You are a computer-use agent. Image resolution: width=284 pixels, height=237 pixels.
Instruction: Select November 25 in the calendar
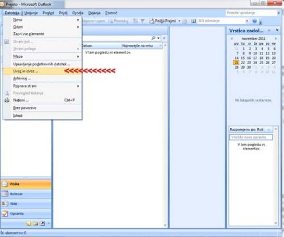[261, 63]
